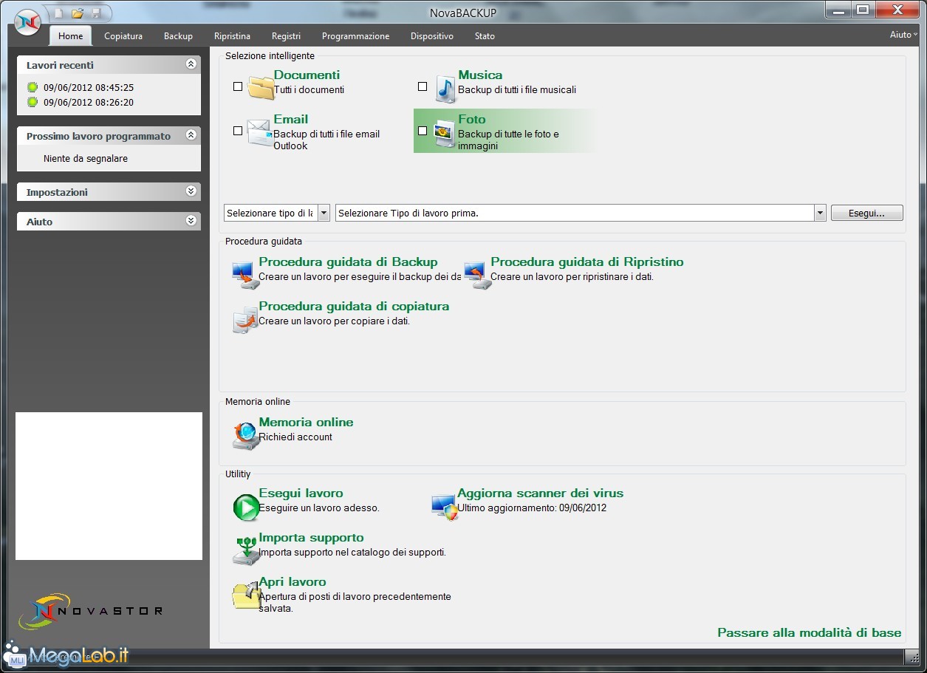Open the Selezionare Tipo di lavoro prima combo box
927x673 pixels.
pyautogui.click(x=820, y=213)
